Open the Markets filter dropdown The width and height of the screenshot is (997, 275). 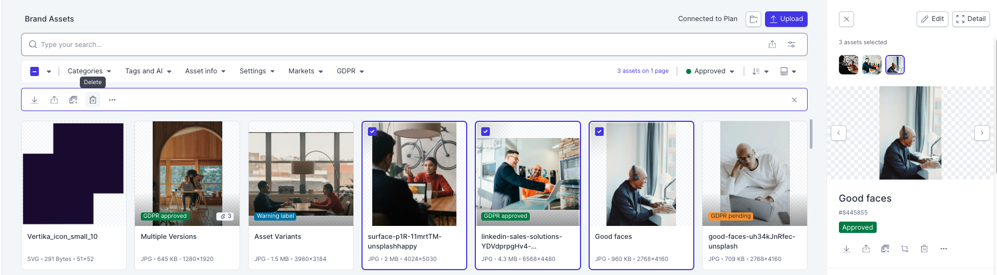[x=305, y=71]
